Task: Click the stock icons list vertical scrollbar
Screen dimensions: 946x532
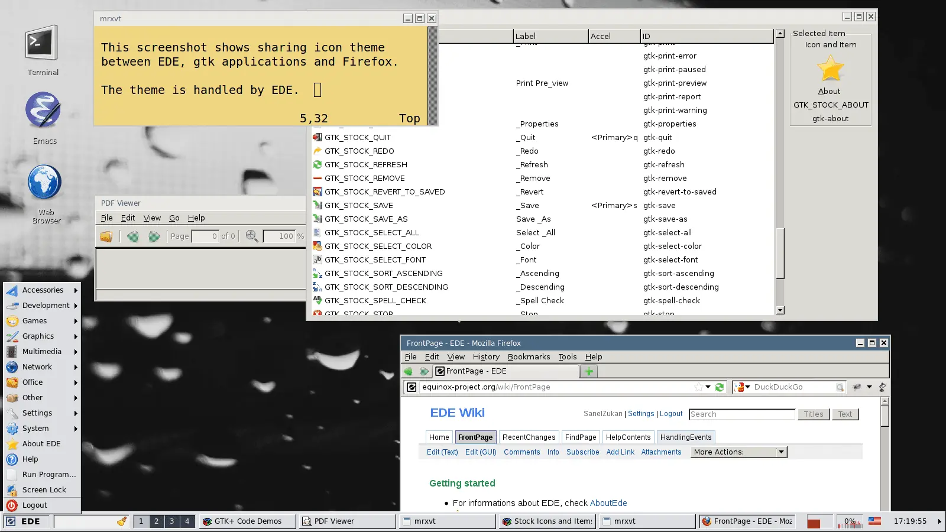Action: coord(780,171)
